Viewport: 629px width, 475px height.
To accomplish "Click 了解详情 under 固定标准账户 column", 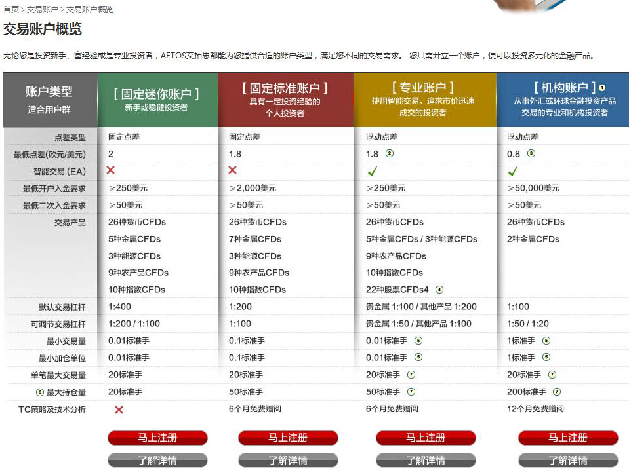I will pyautogui.click(x=288, y=460).
